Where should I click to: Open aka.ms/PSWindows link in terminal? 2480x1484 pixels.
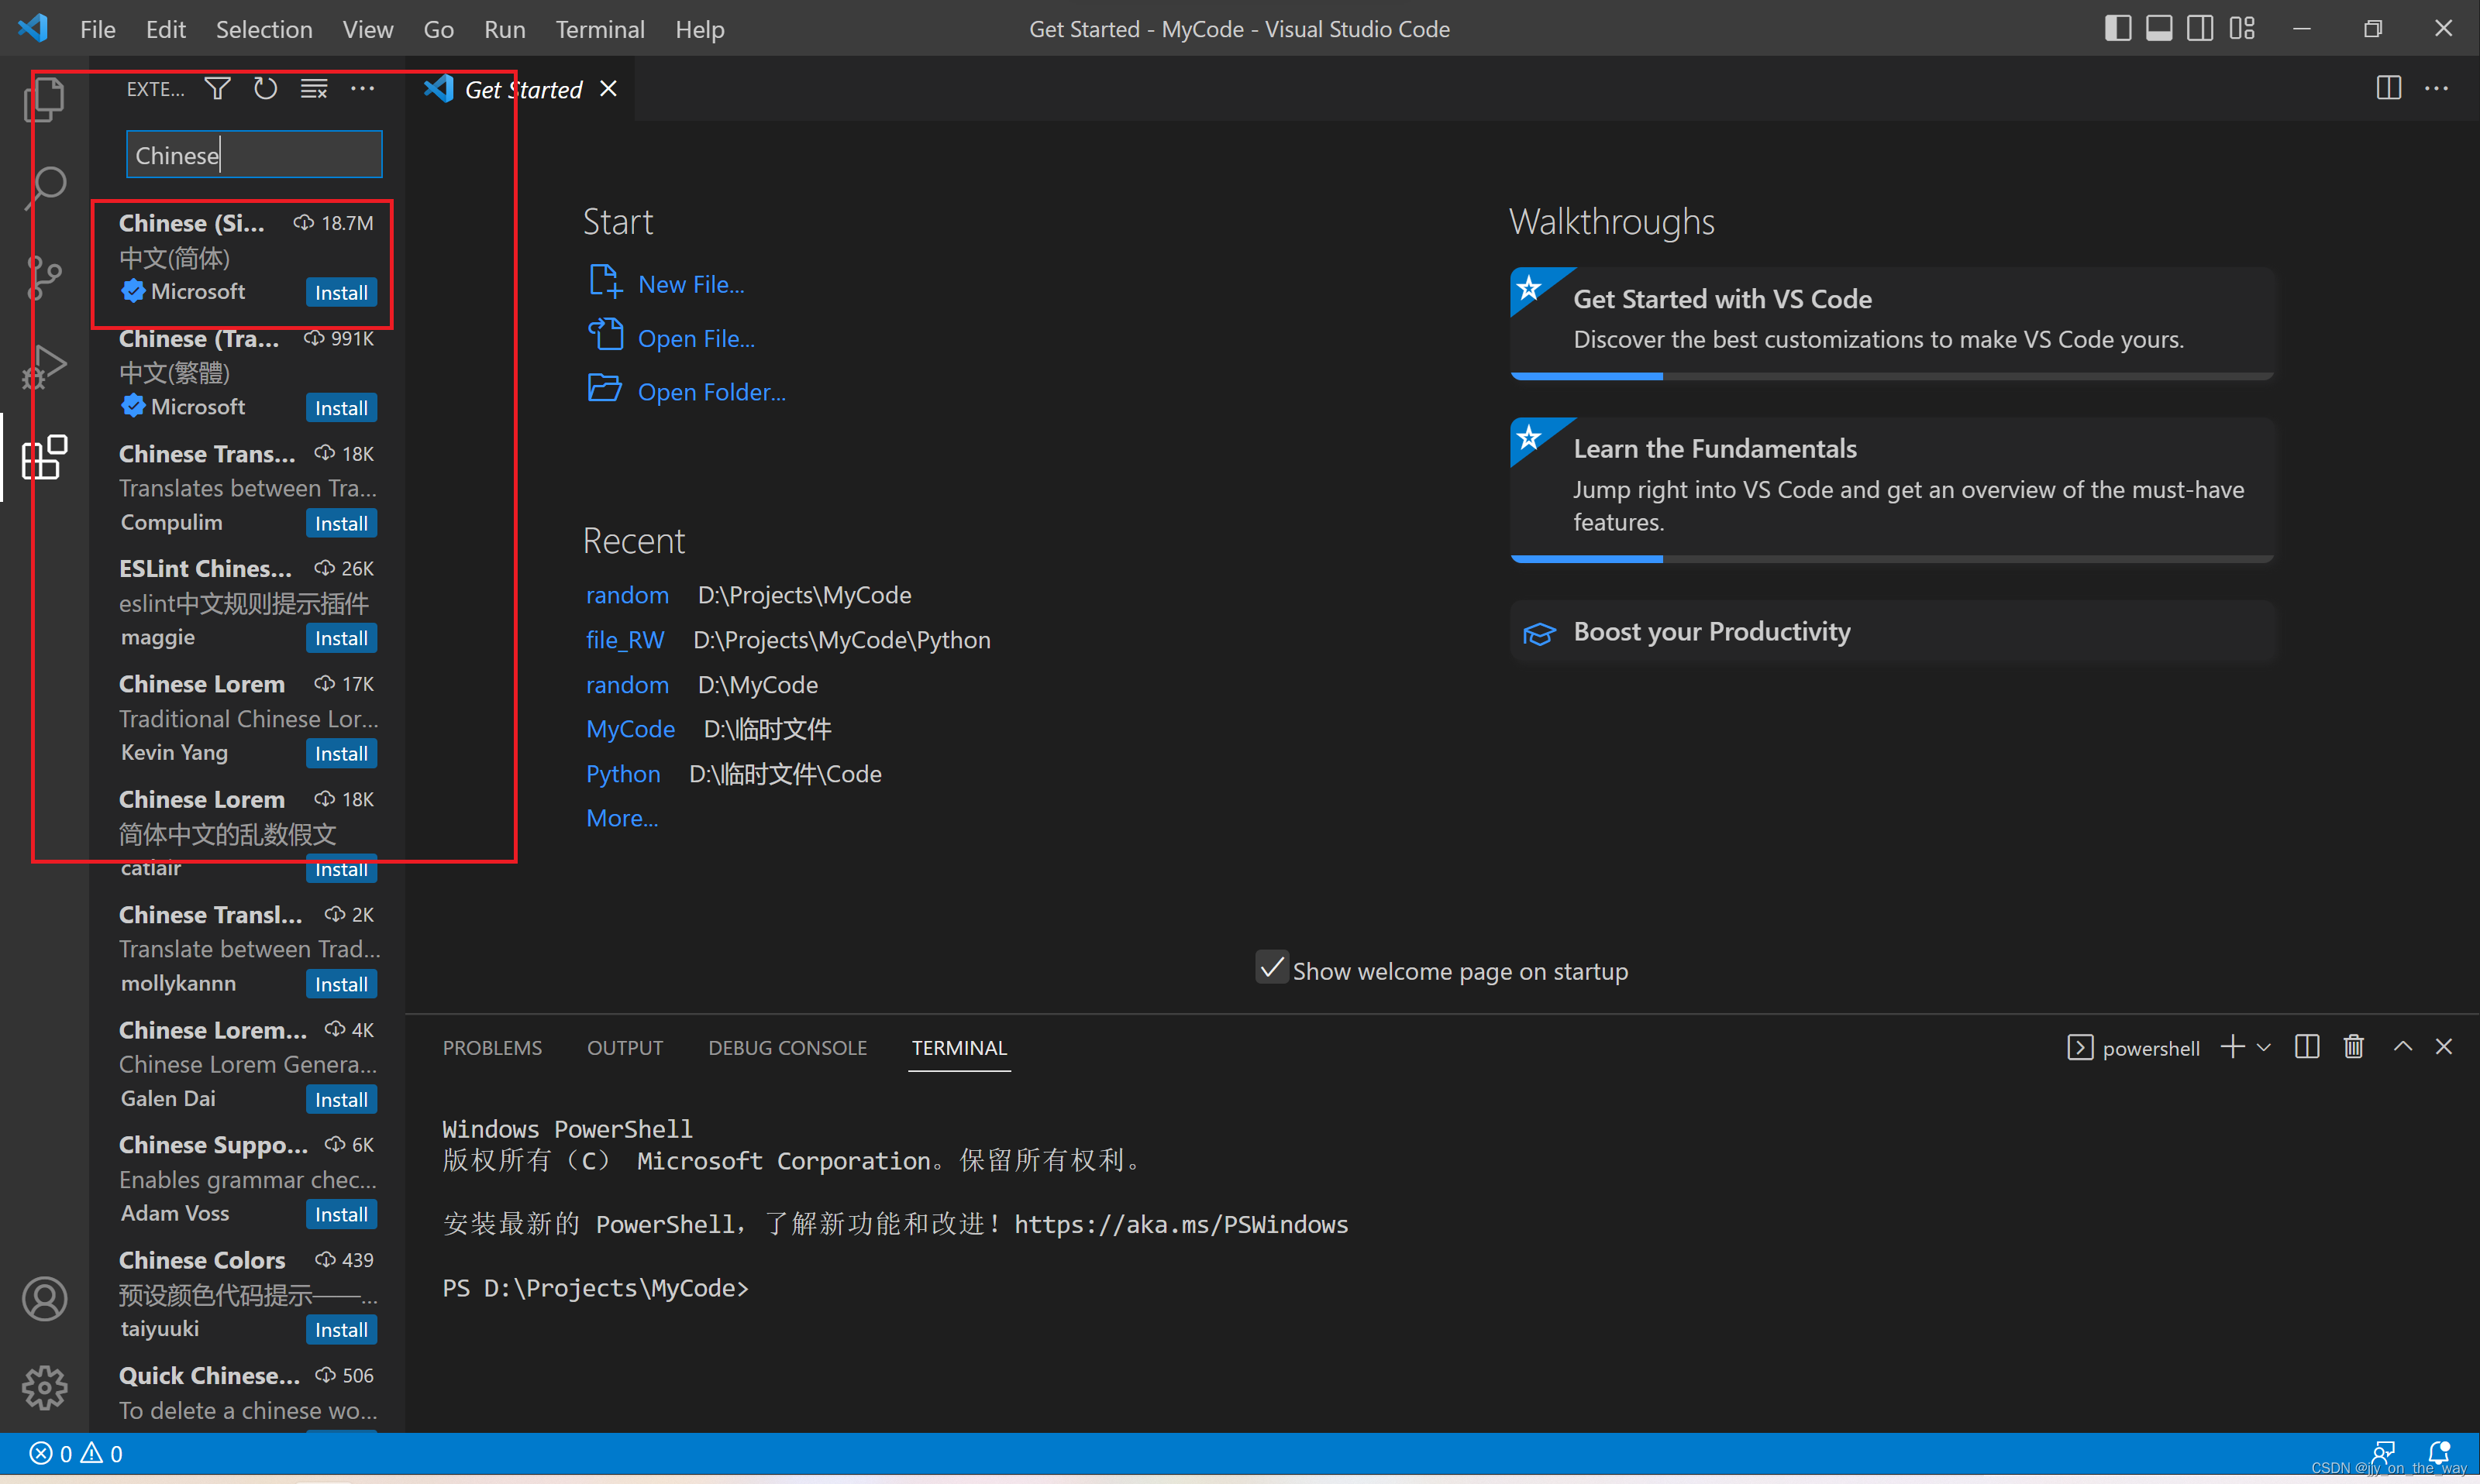[1180, 1224]
